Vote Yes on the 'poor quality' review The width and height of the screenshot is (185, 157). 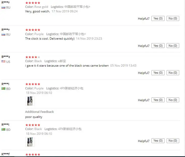coord(158,100)
